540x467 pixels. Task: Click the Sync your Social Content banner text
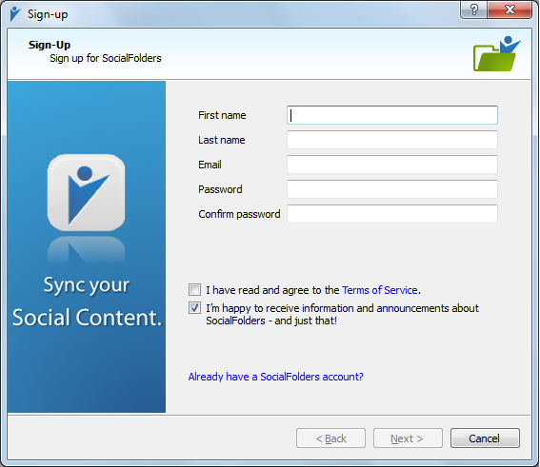[87, 302]
